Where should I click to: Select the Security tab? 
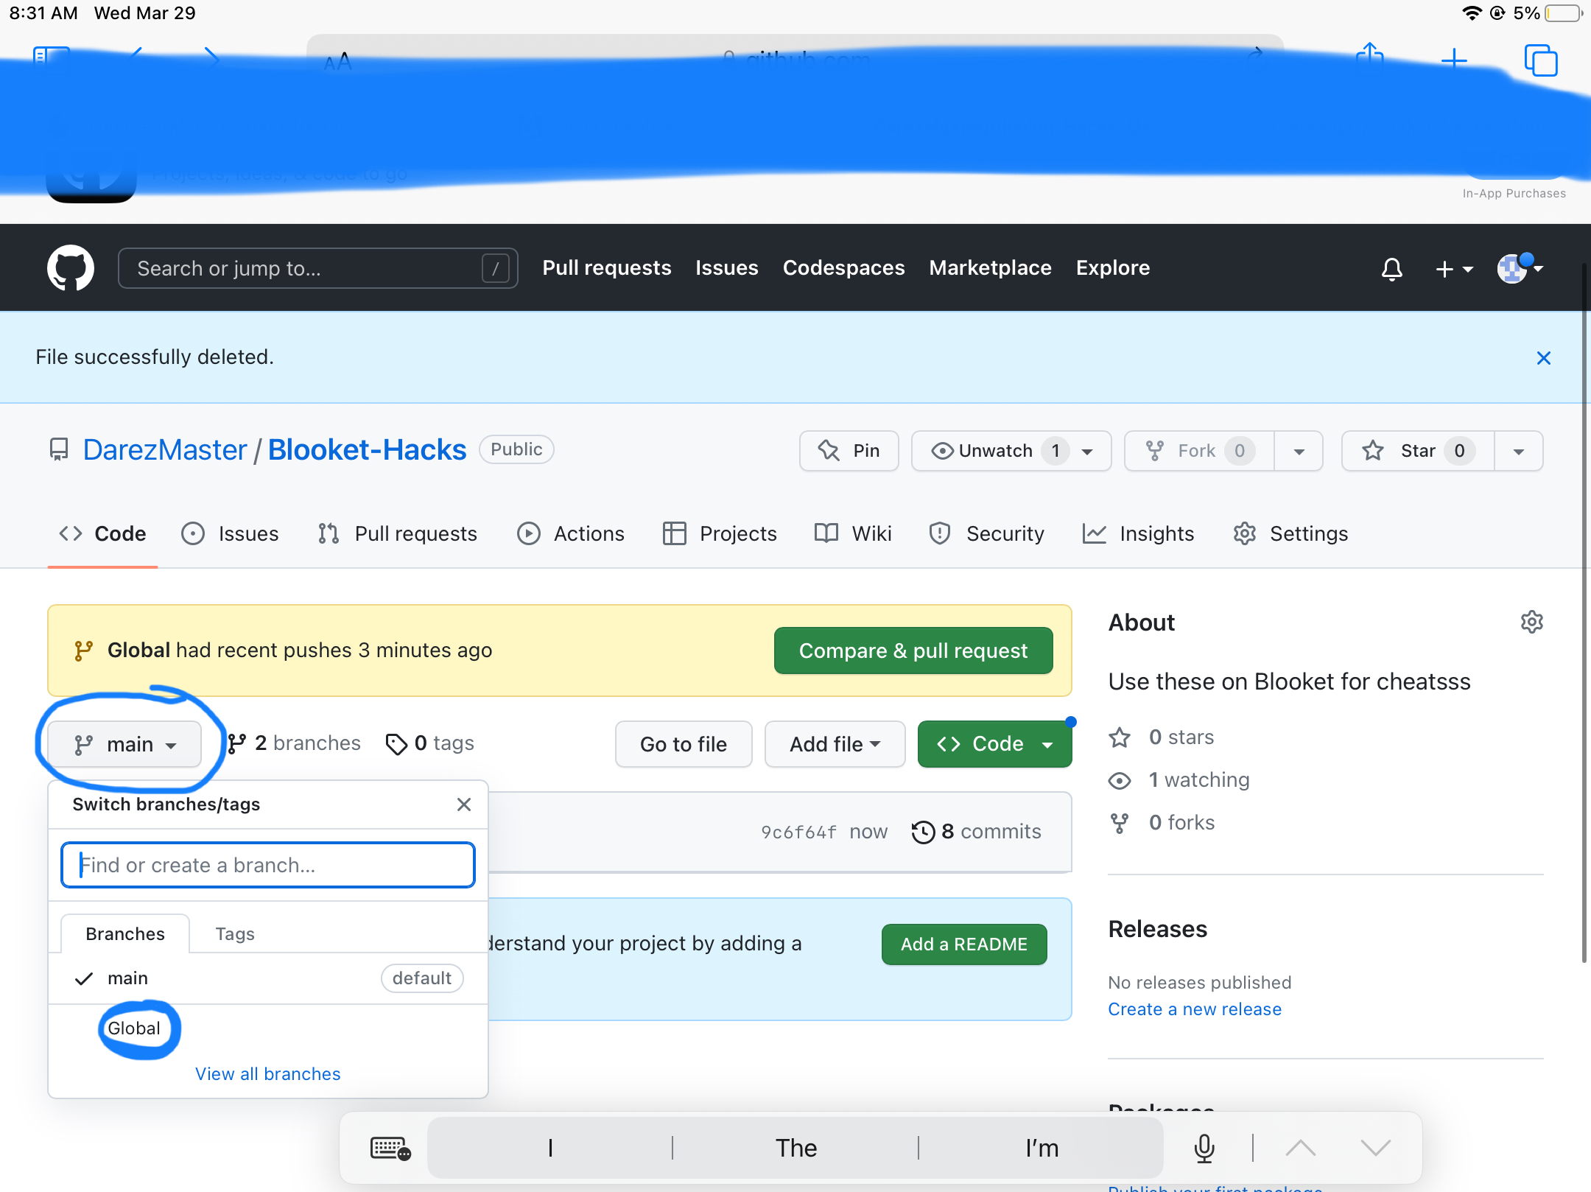click(x=987, y=533)
